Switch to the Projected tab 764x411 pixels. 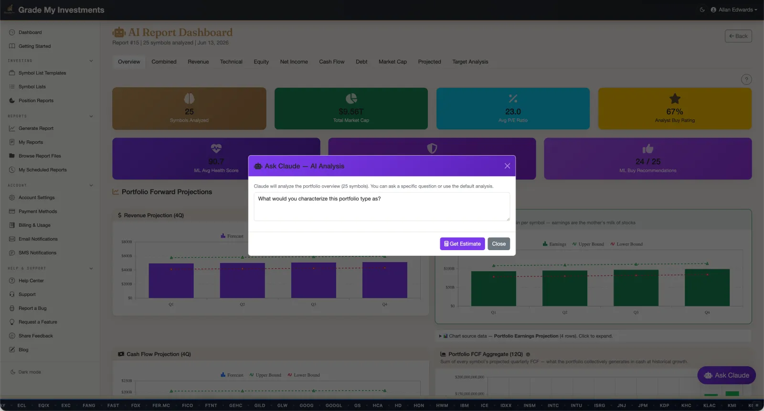(429, 62)
